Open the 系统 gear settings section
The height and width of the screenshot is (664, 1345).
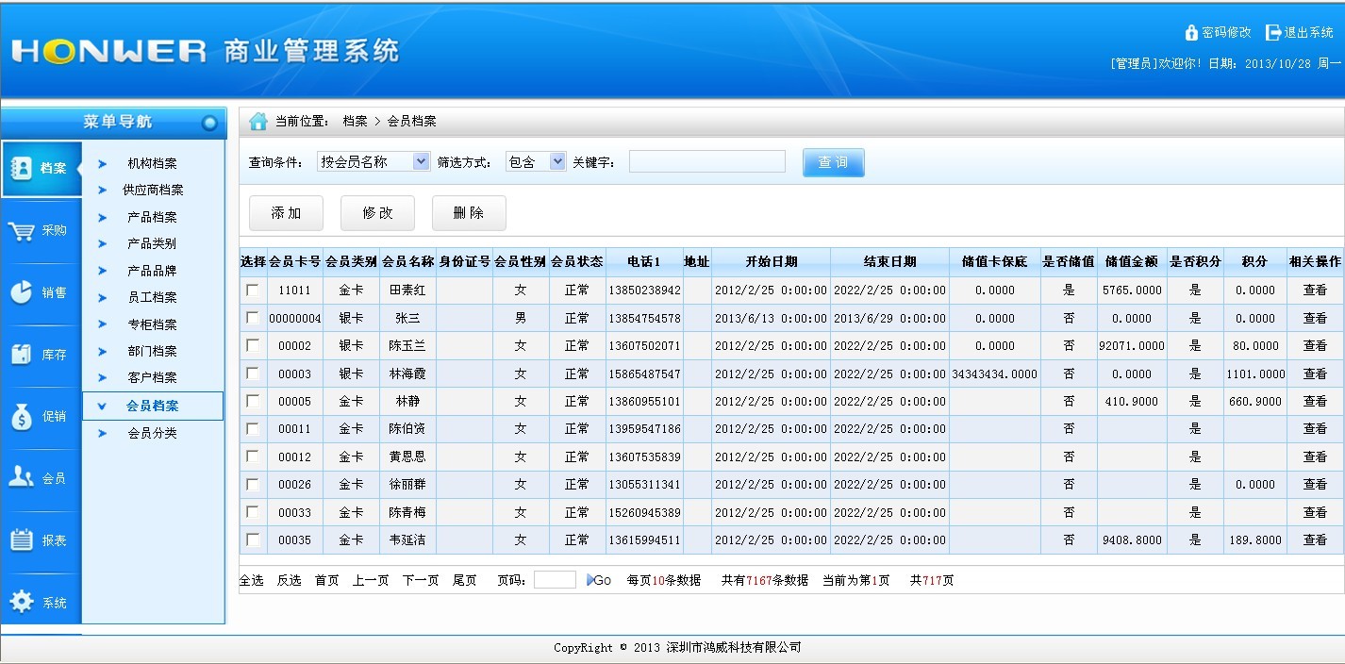coord(40,603)
